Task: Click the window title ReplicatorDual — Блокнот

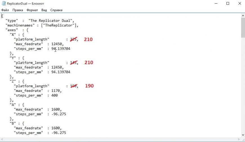Action: click(25, 4)
